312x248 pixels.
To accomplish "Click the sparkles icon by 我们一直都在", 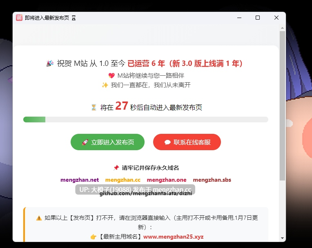I will 105,85.
